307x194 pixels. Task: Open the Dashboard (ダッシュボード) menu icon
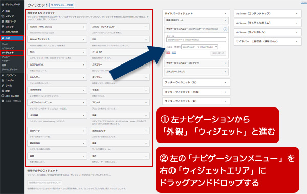[3, 4]
